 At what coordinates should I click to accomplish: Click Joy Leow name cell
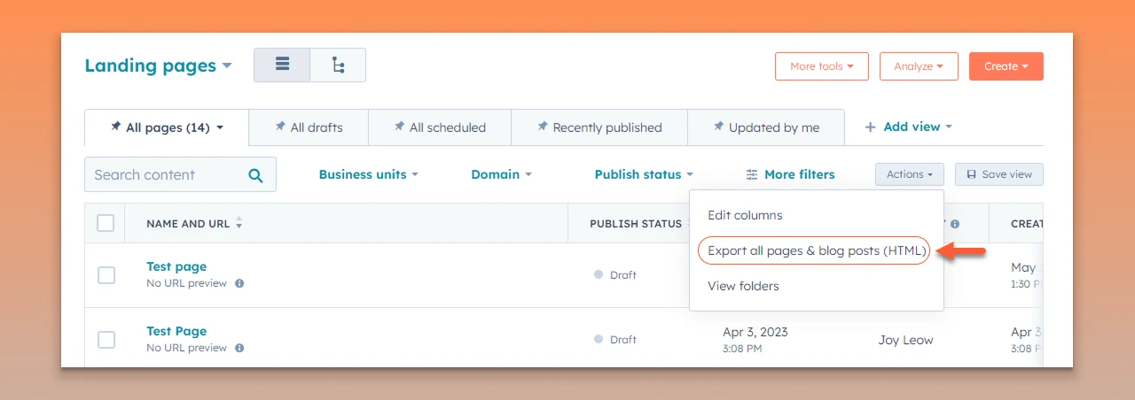(905, 340)
